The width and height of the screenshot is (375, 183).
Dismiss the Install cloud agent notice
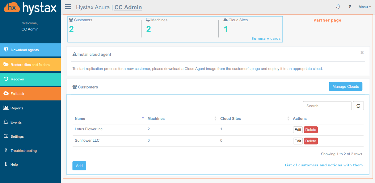click(x=362, y=53)
